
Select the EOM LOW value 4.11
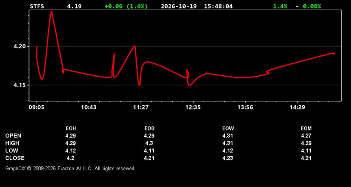click(306, 151)
